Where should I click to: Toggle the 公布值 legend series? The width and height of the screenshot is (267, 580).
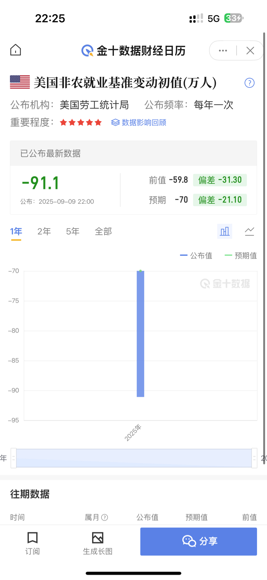click(196, 256)
